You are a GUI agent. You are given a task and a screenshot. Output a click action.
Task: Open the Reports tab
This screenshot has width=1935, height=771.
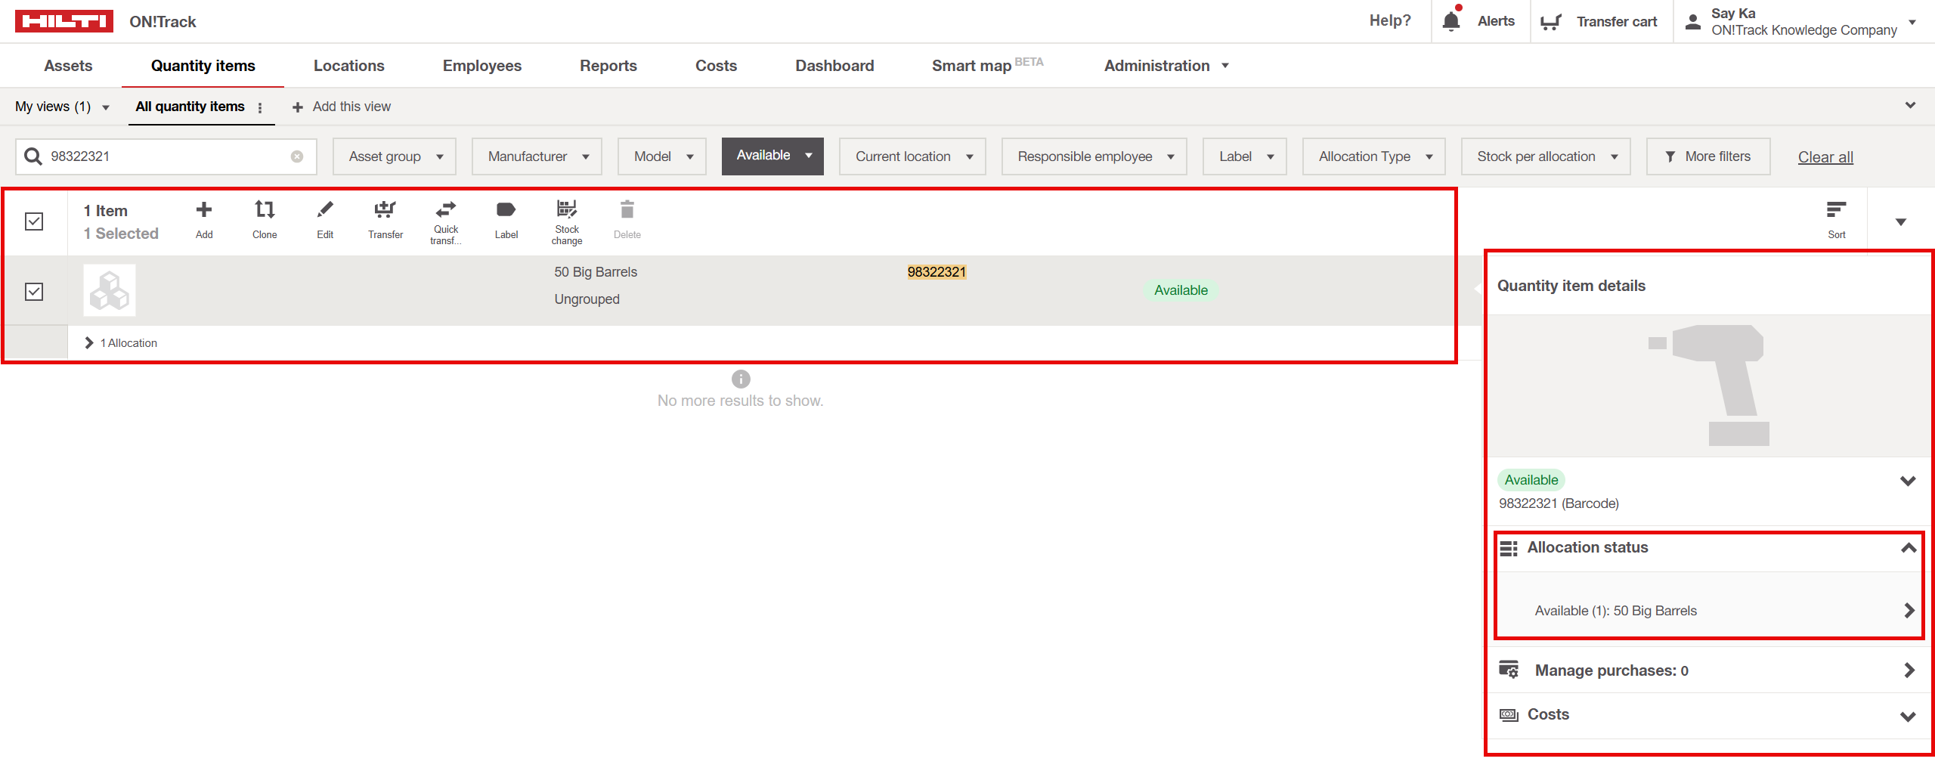tap(608, 66)
